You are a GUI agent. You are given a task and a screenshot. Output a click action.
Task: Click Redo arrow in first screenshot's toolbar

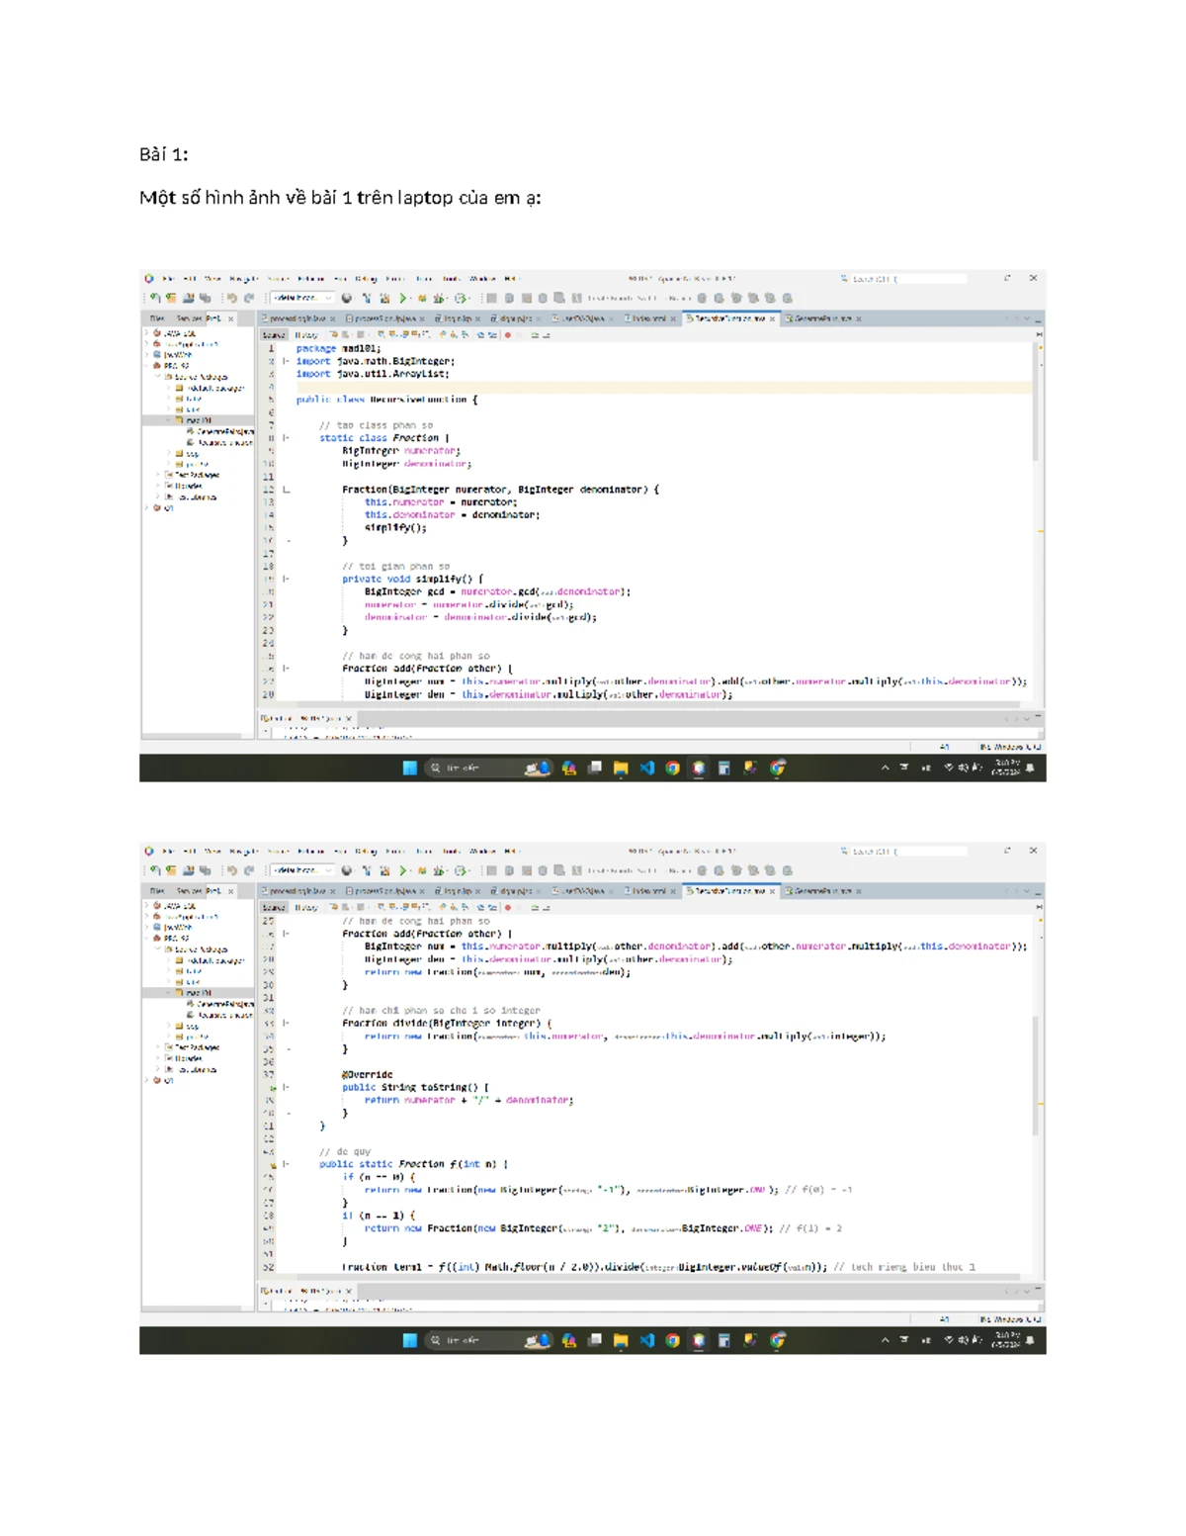pyautogui.click(x=249, y=298)
